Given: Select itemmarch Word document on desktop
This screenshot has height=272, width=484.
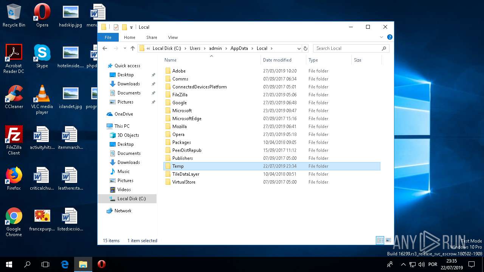Looking at the screenshot, I should pyautogui.click(x=70, y=138).
